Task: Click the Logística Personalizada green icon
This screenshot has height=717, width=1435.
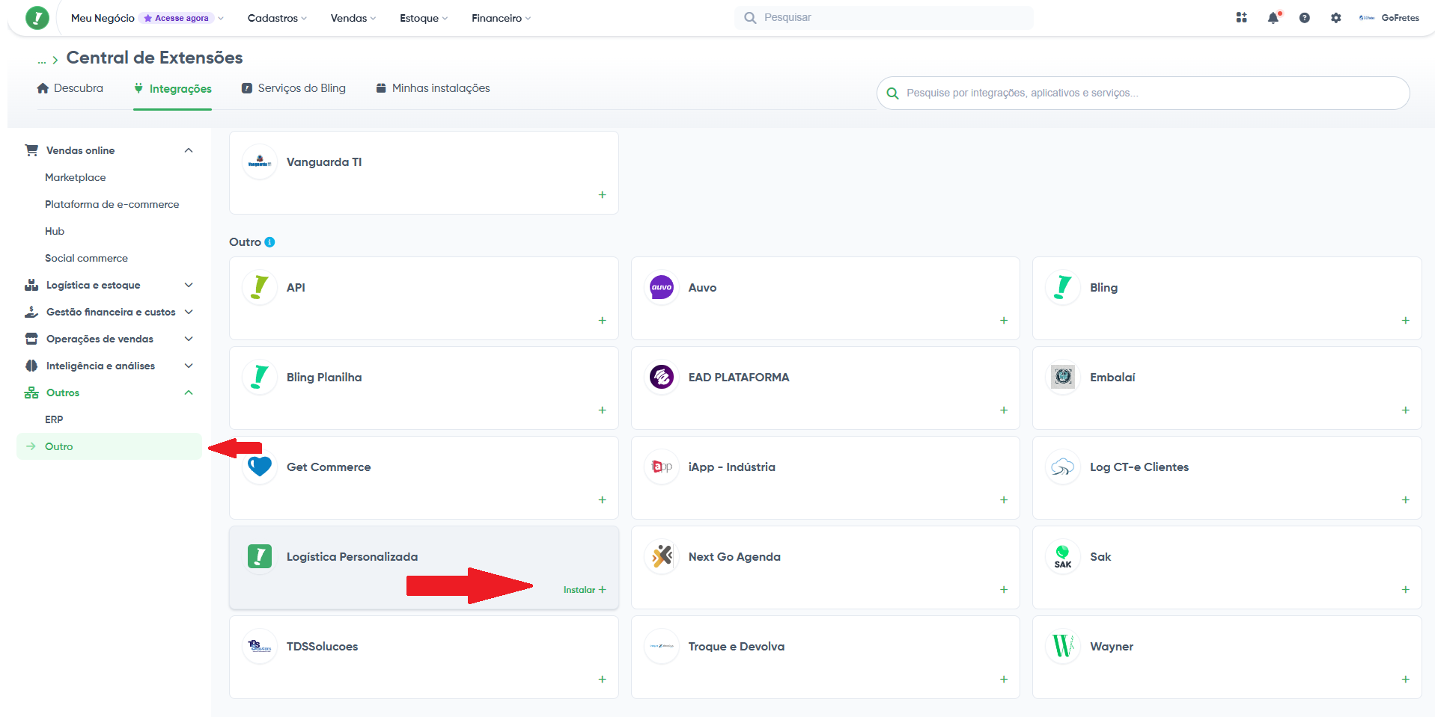Action: tap(260, 556)
